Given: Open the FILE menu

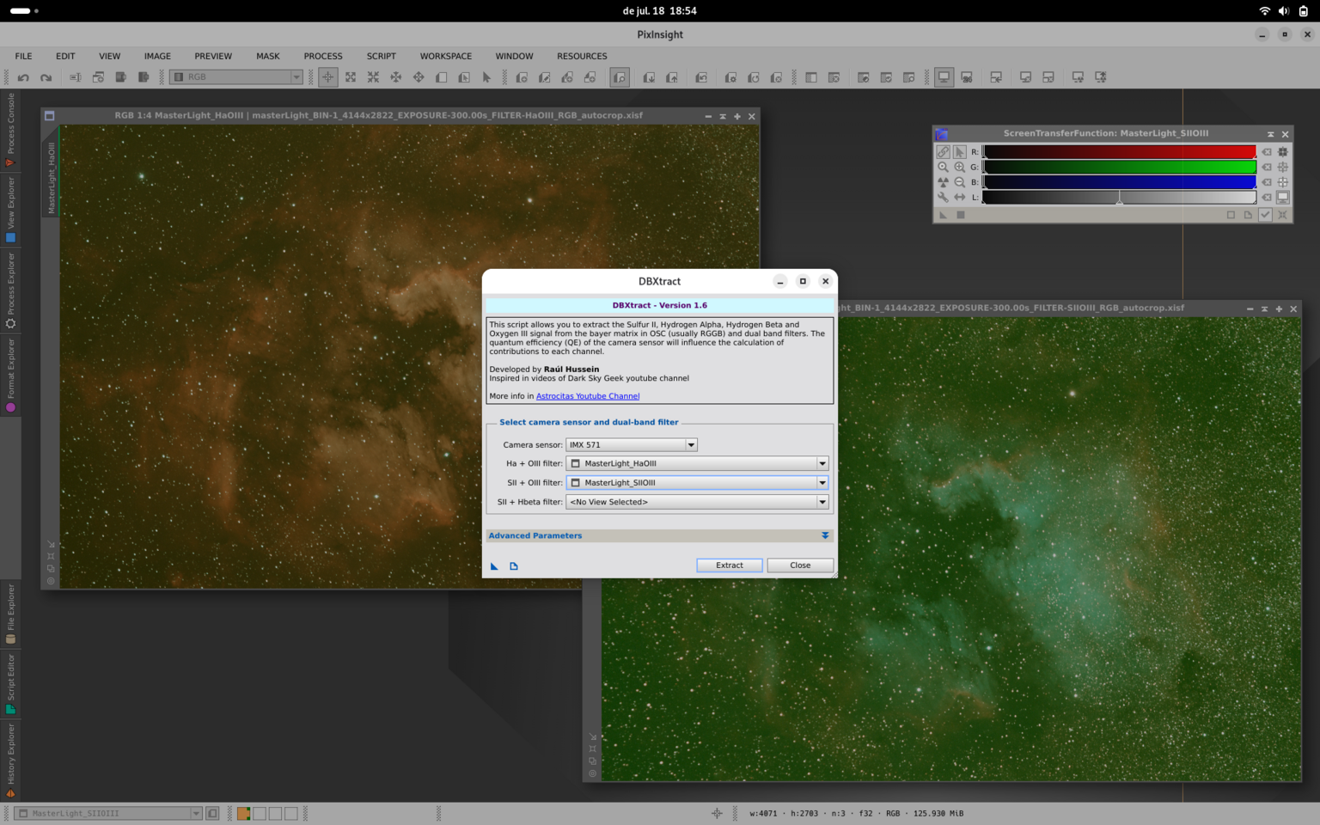Looking at the screenshot, I should [x=23, y=56].
